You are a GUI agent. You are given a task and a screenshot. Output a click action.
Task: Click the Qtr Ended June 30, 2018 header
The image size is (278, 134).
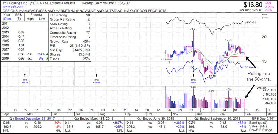(x=156, y=119)
